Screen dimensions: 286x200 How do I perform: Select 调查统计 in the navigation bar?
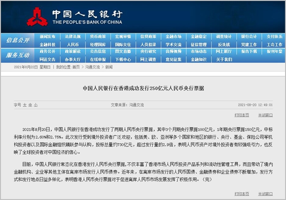[x=223, y=36]
